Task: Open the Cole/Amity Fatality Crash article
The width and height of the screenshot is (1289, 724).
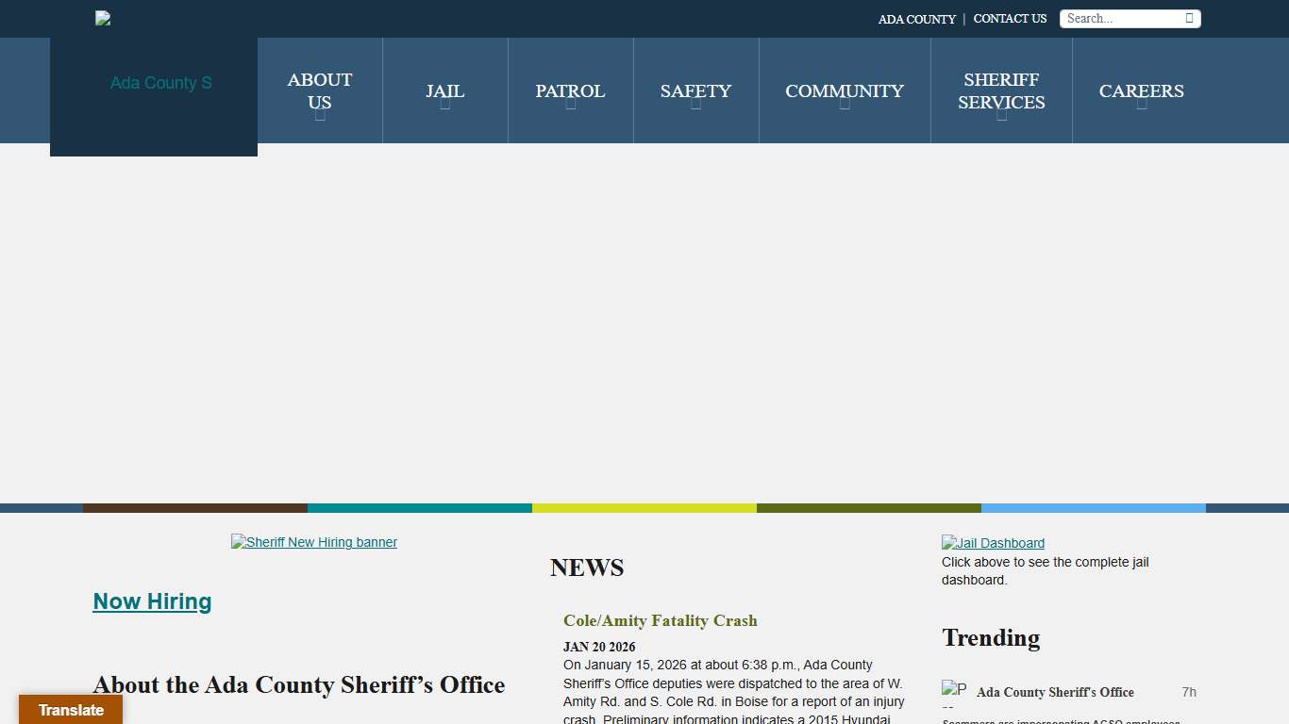Action: tap(661, 620)
